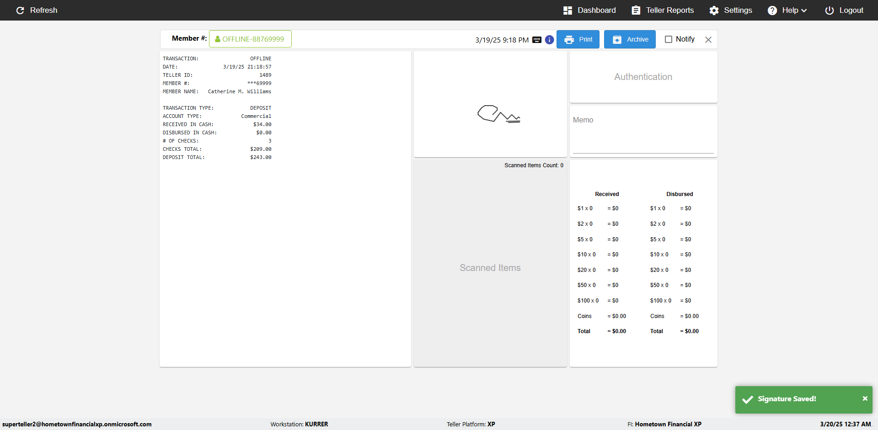Click the 3/19/25 9:18 PM timestamp
The image size is (878, 430).
pyautogui.click(x=502, y=40)
